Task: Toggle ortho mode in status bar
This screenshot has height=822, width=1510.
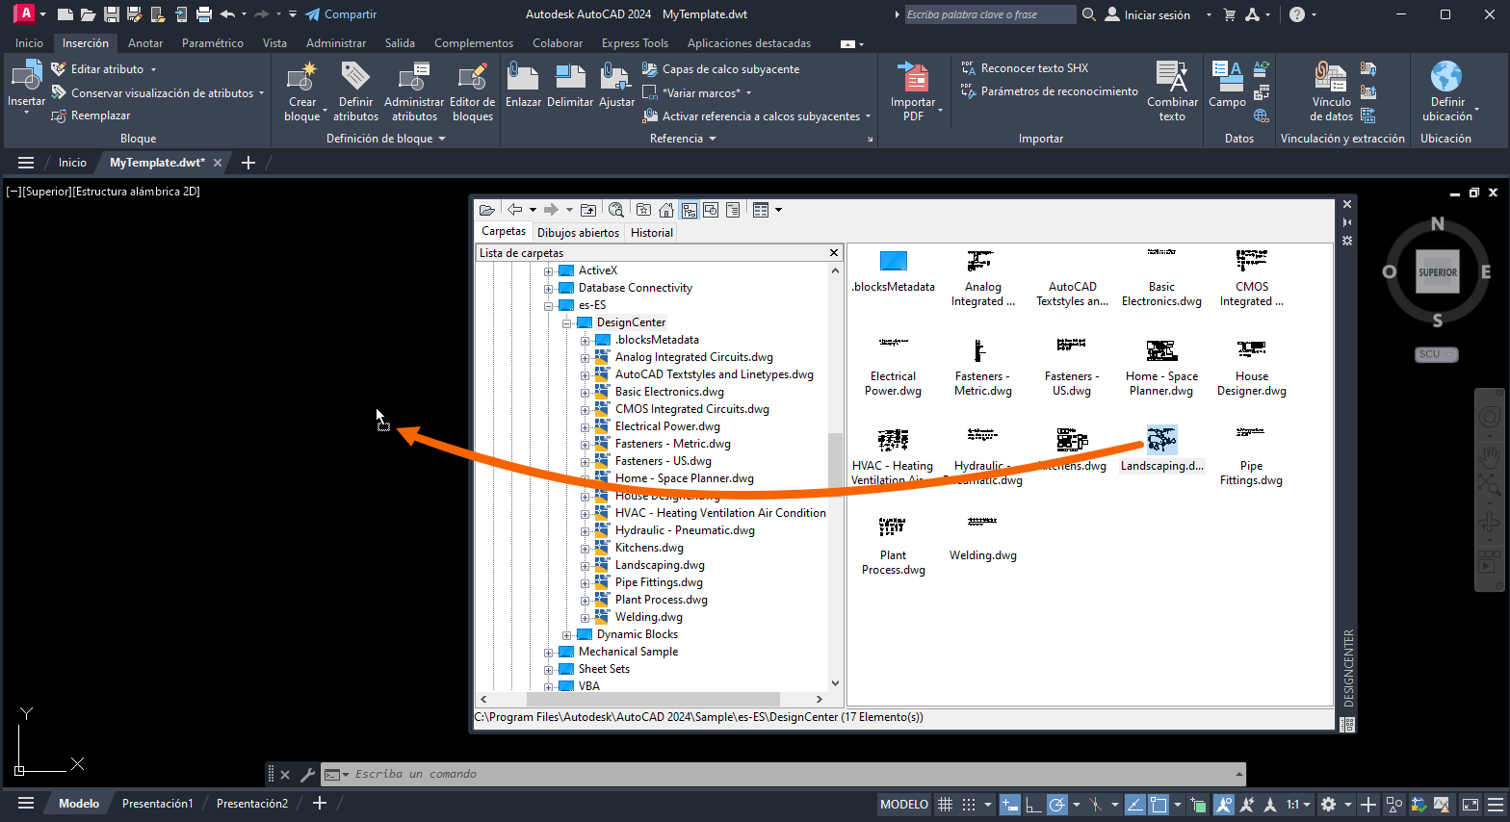Action: pos(1033,805)
